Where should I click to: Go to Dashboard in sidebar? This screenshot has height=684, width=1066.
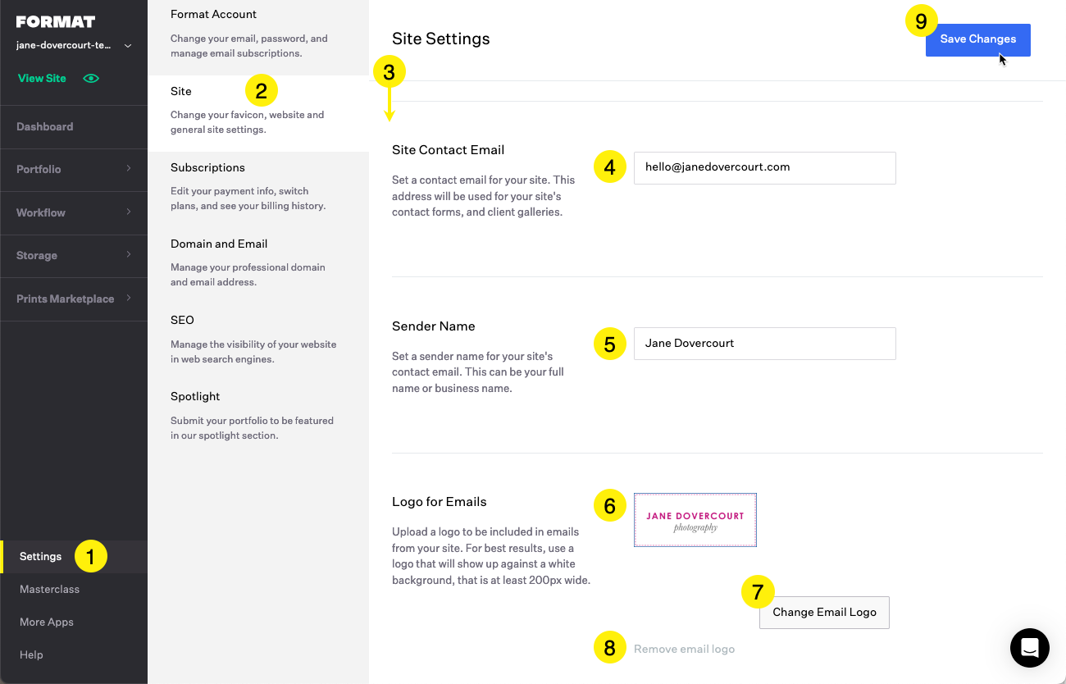tap(44, 126)
